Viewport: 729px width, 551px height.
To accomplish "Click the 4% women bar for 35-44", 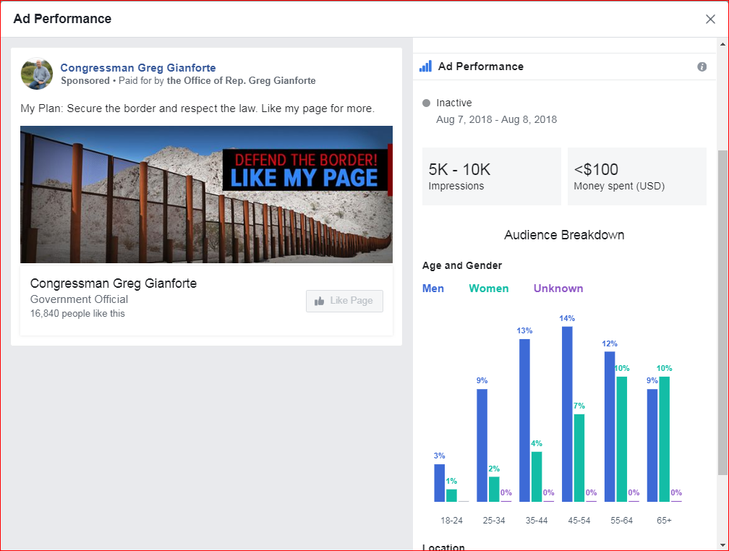I will coord(537,477).
